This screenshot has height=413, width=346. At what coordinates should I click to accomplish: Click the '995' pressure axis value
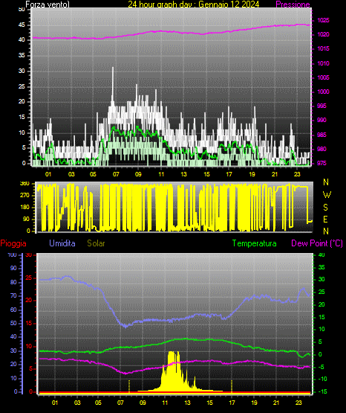(x=321, y=106)
